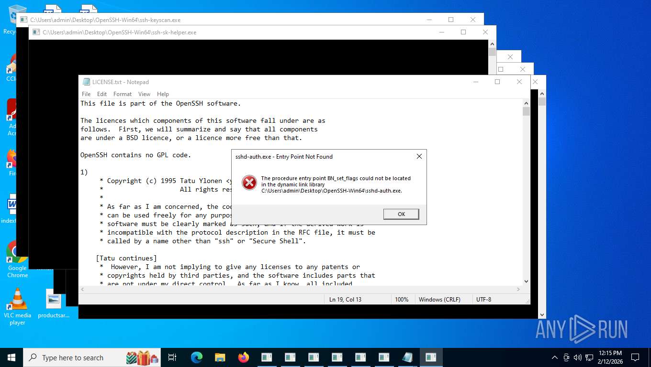
Task: Open the Windows Start menu
Action: [11, 357]
